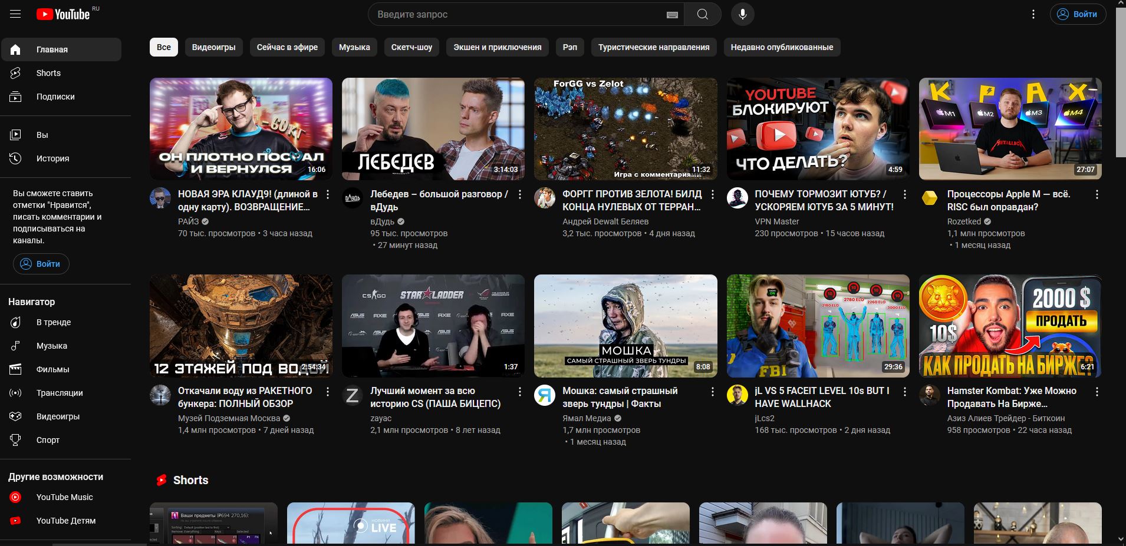Open Музыка in the Навигатор list
The width and height of the screenshot is (1126, 546).
pyautogui.click(x=61, y=346)
